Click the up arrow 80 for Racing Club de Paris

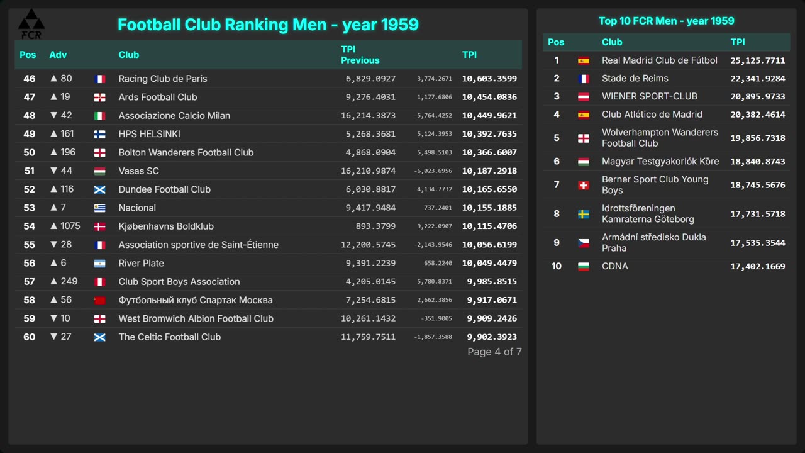[x=61, y=79]
